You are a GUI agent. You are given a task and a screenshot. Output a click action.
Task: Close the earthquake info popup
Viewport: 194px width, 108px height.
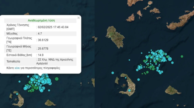78,18
